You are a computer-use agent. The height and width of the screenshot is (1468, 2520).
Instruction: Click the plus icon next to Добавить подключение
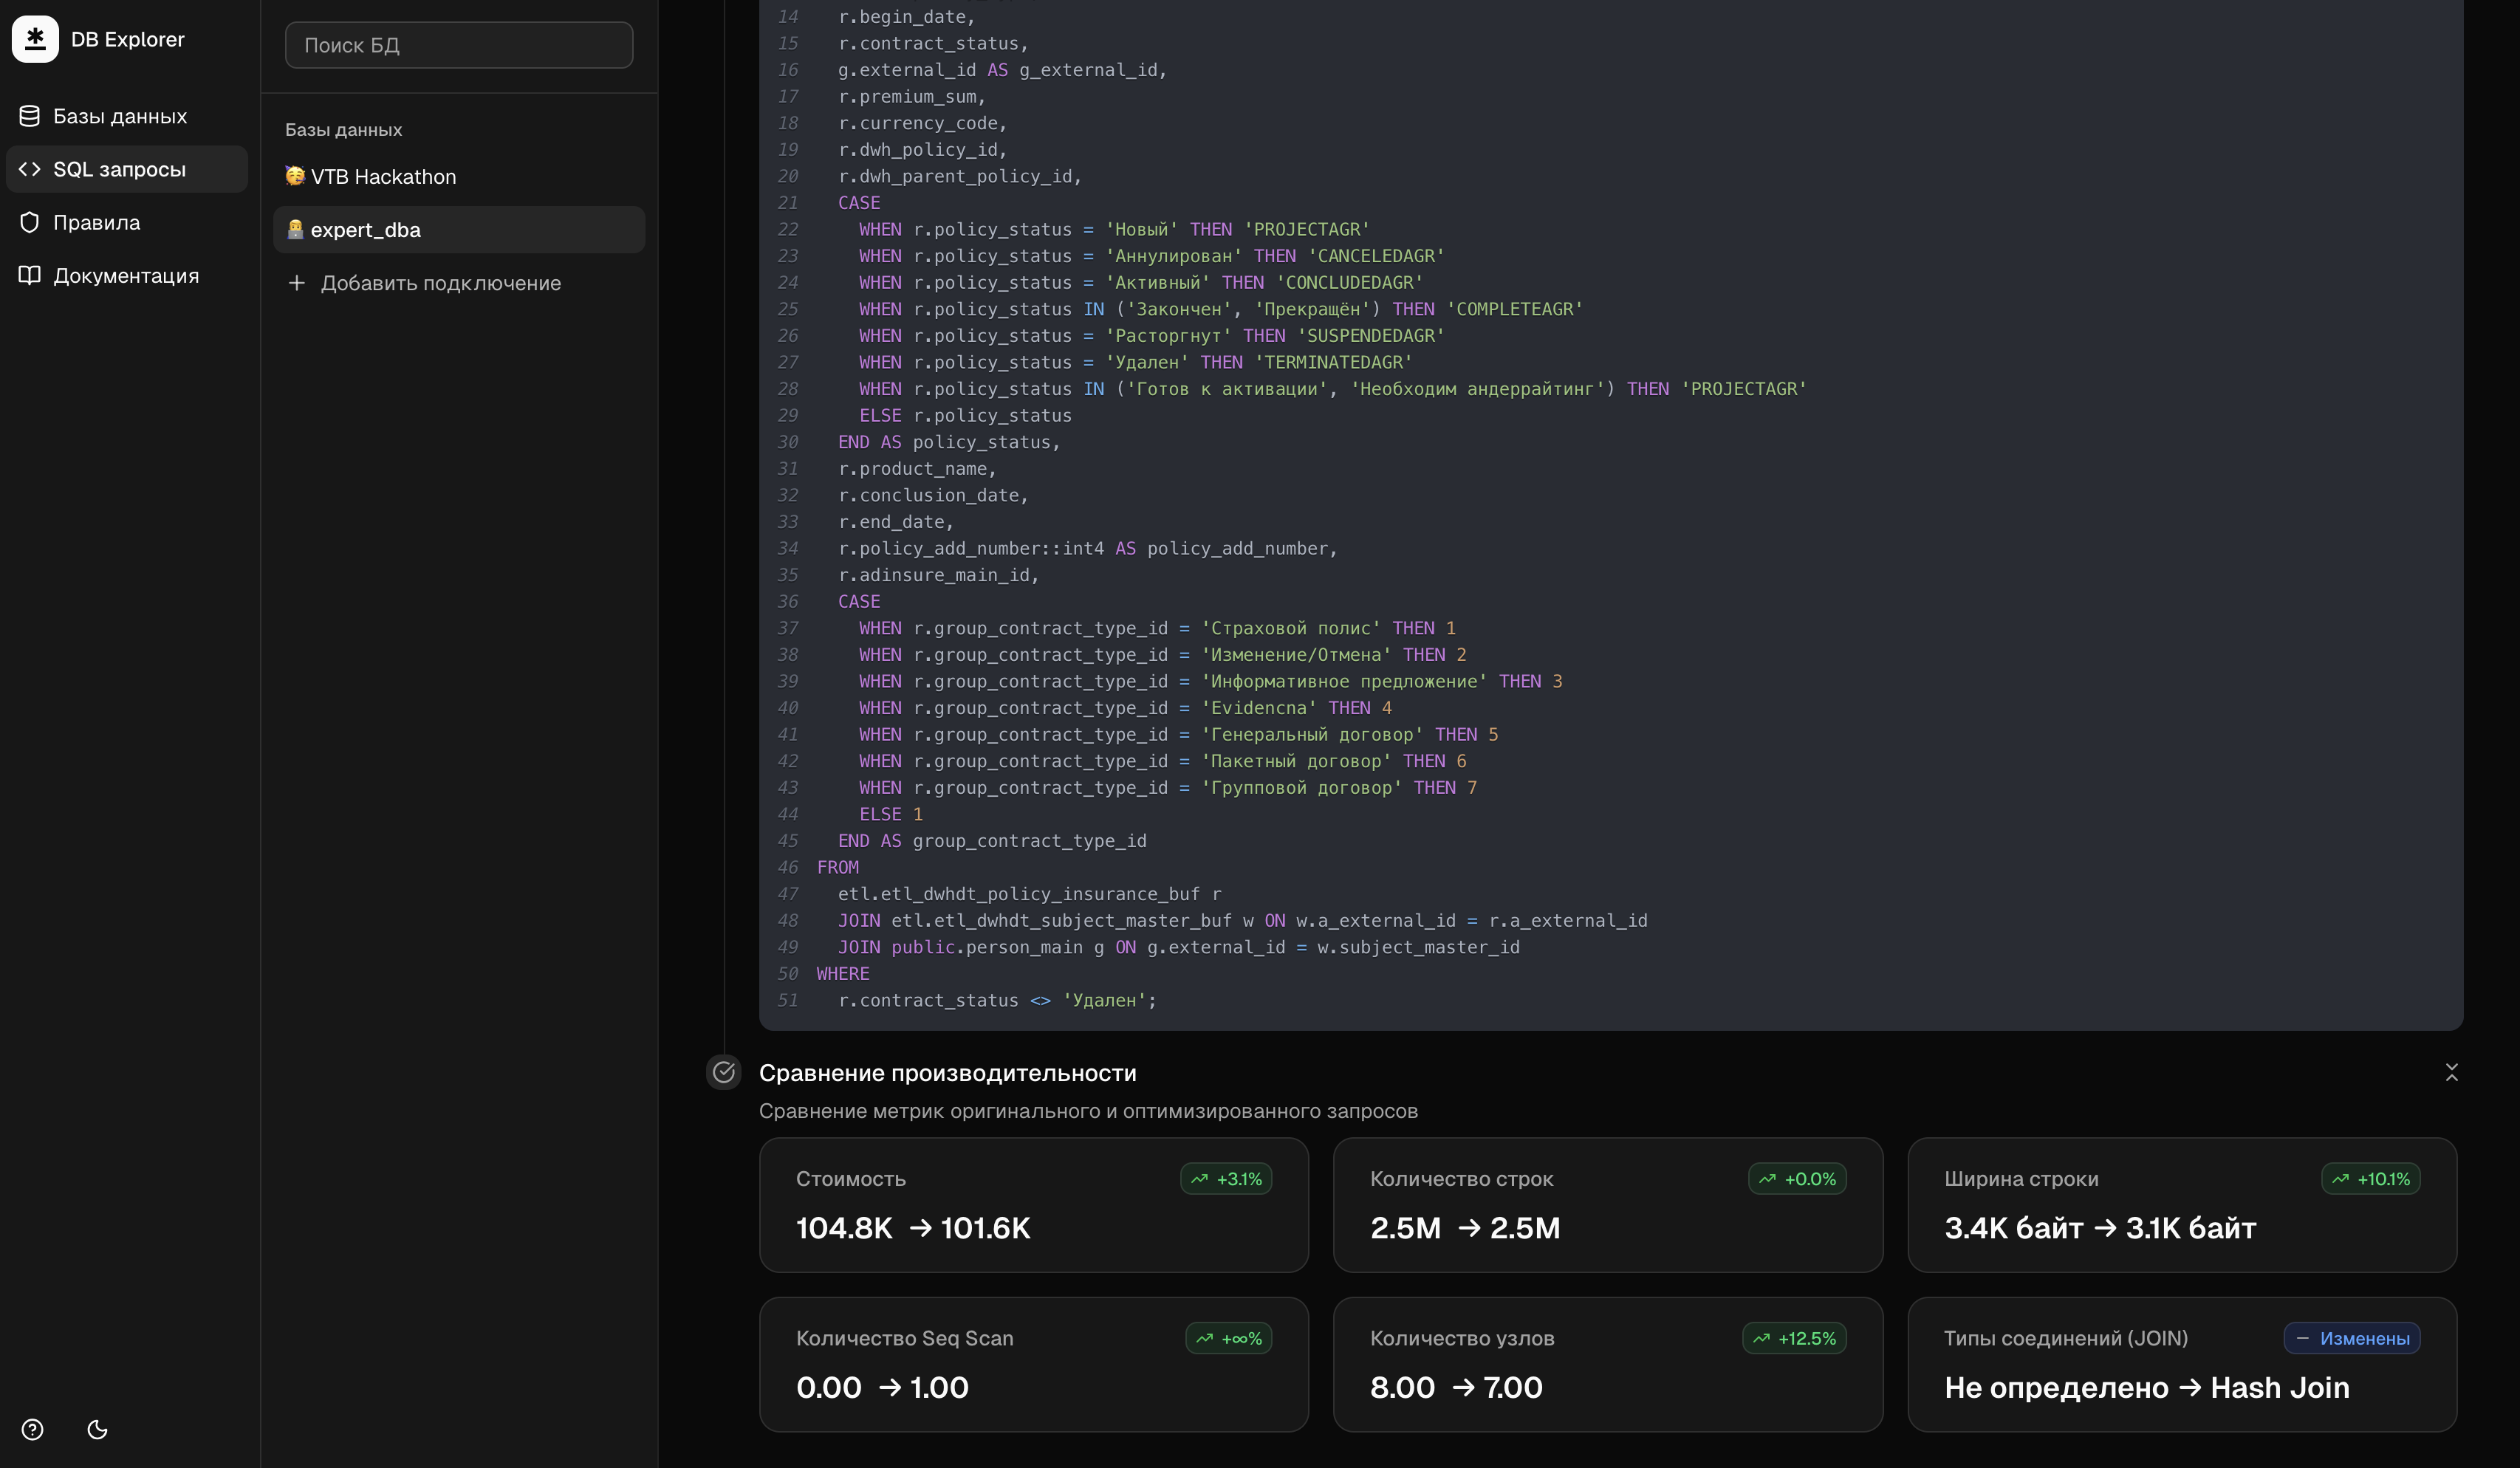(296, 283)
